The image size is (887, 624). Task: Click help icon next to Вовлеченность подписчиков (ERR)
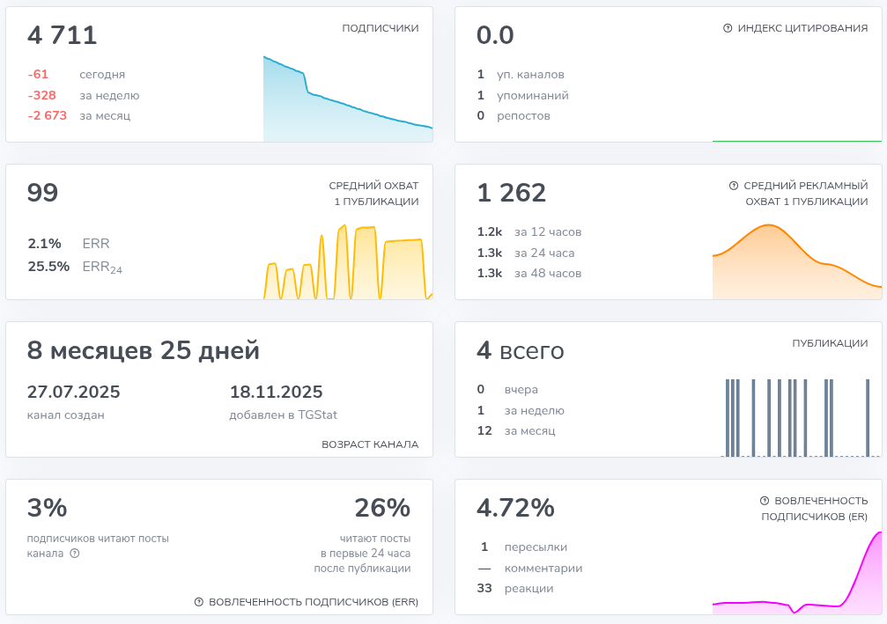click(x=199, y=602)
